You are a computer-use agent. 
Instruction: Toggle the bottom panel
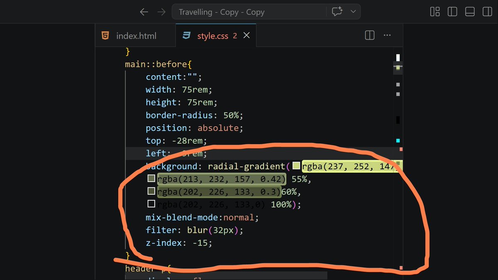click(x=470, y=12)
